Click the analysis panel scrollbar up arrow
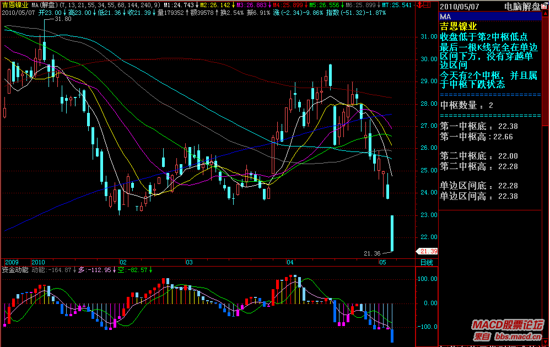550x347 pixels. (x=546, y=14)
